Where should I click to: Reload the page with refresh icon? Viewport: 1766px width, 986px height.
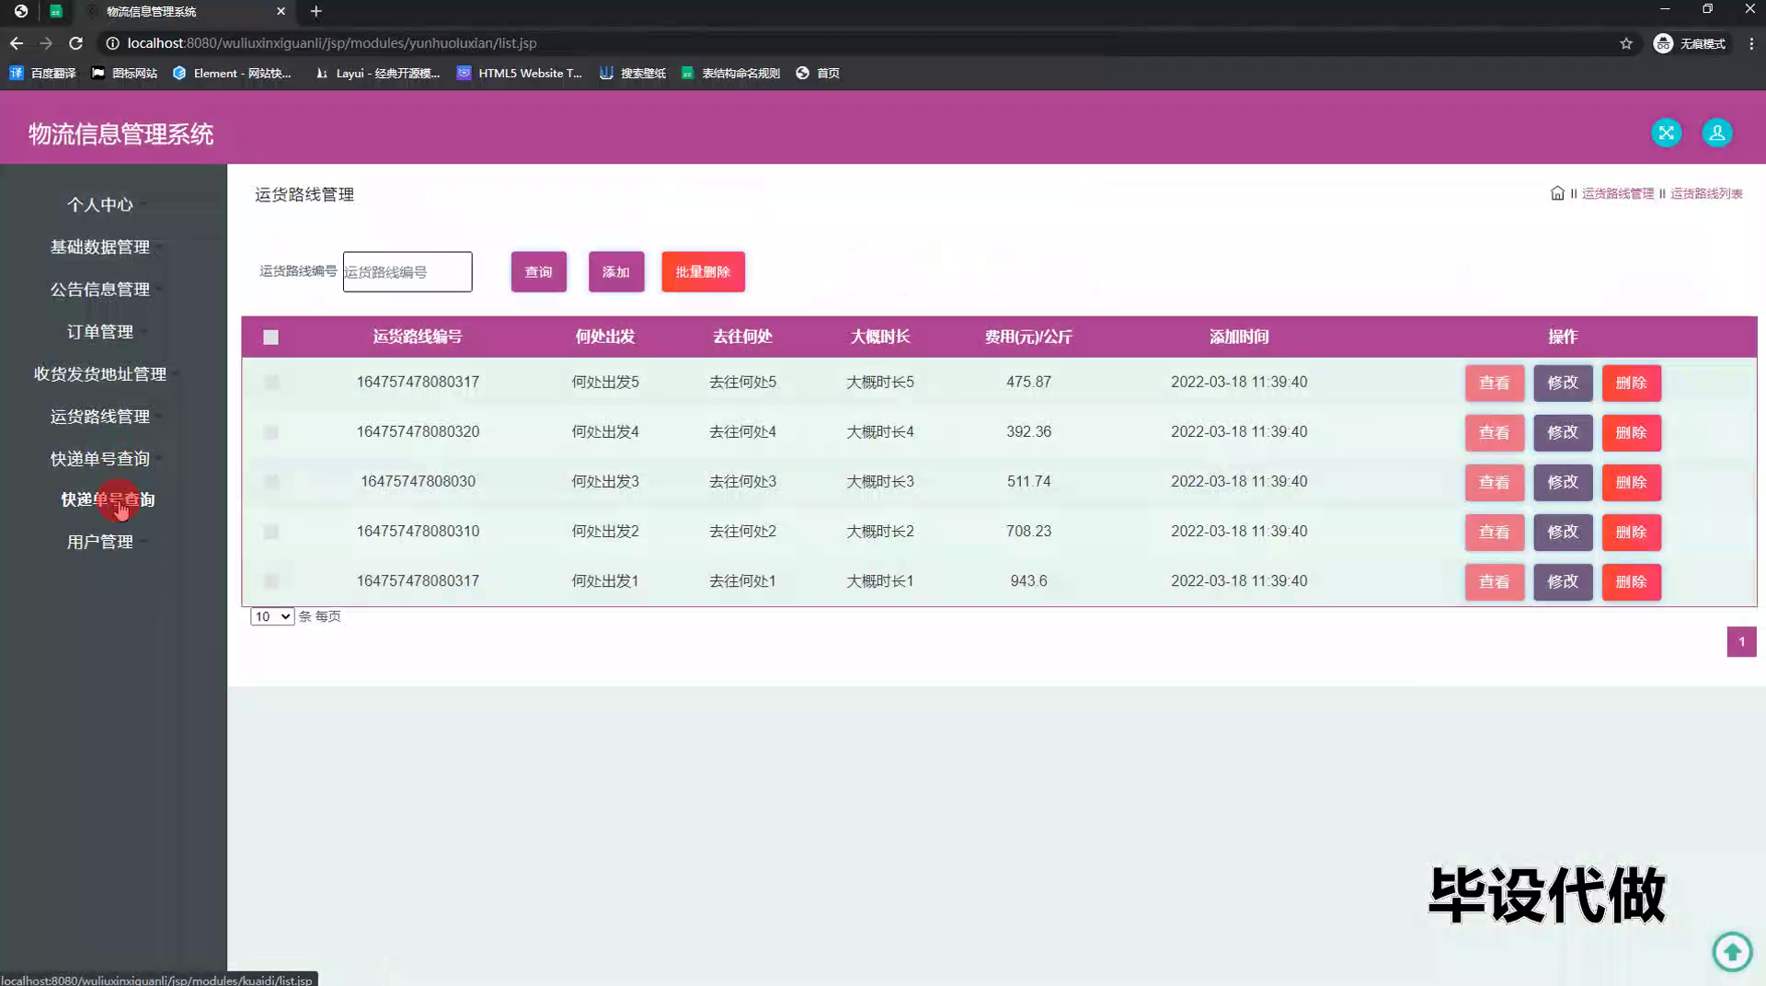(x=76, y=43)
